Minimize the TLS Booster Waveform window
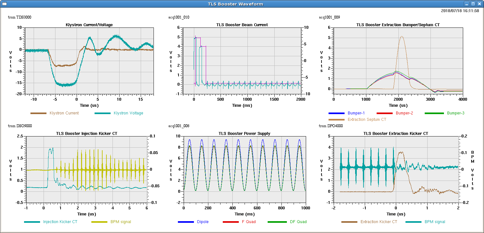 [x=467, y=4]
